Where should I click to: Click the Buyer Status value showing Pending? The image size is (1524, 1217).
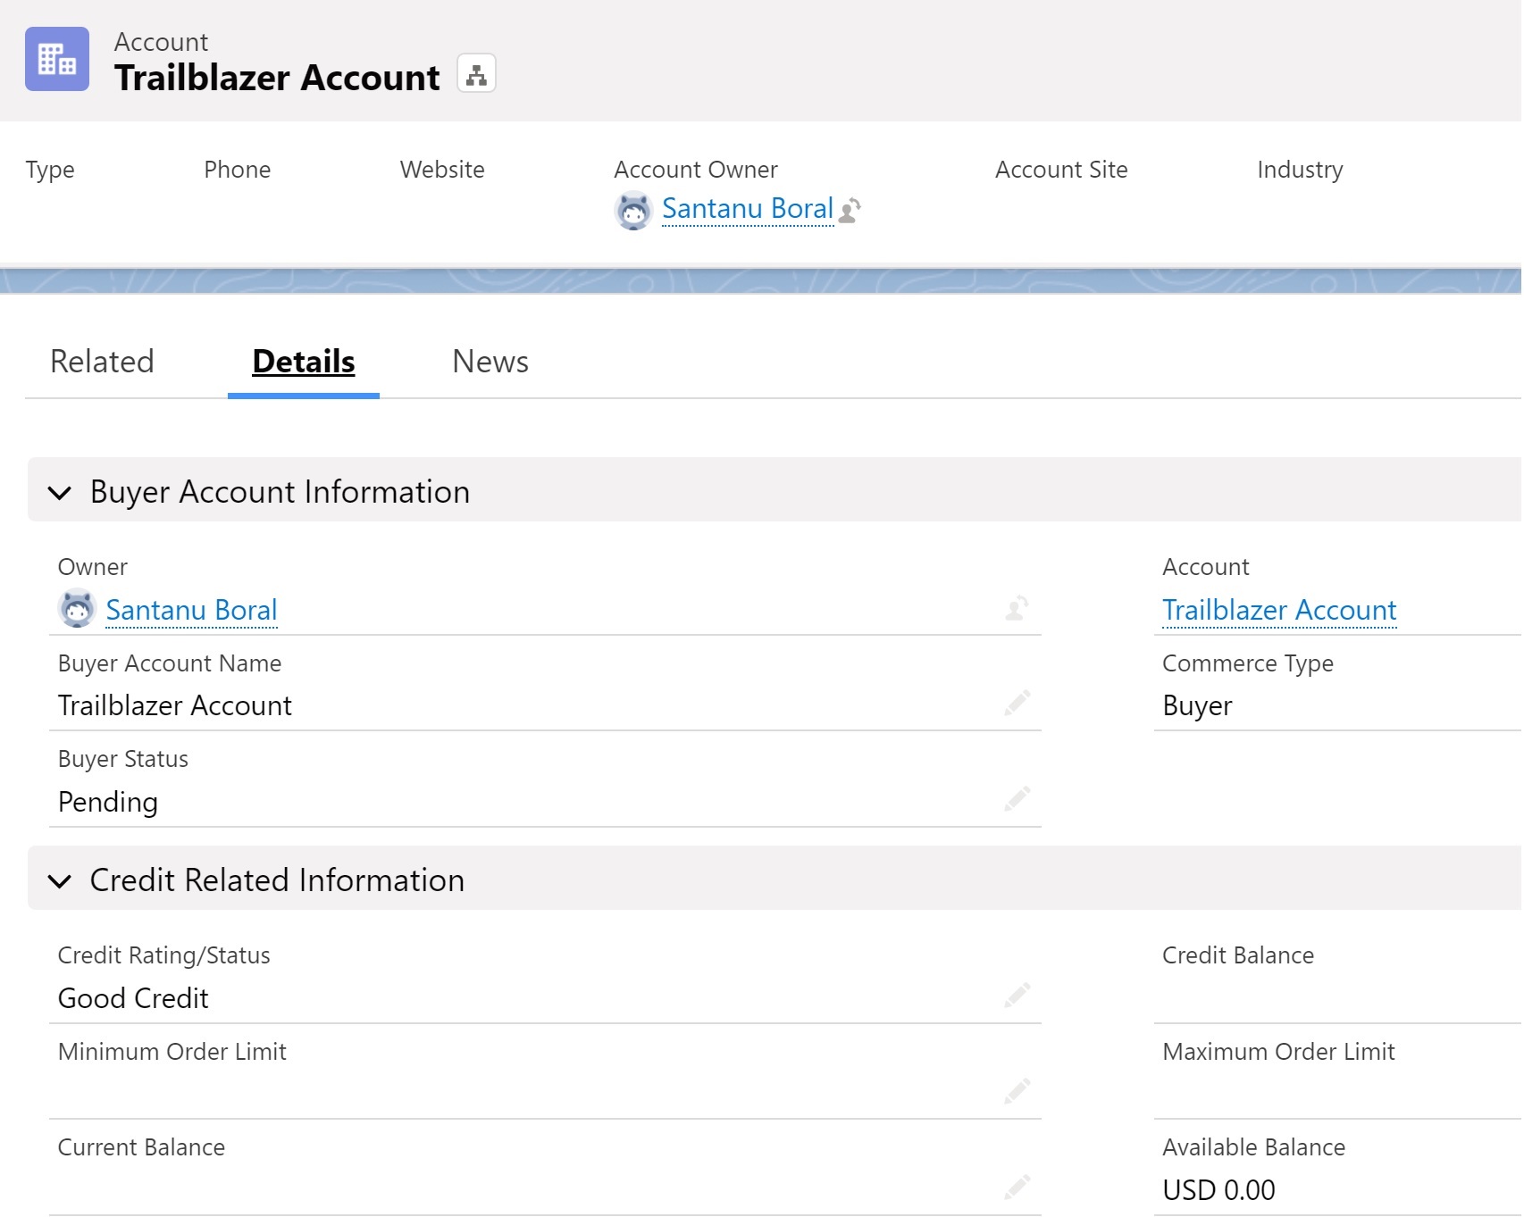(107, 802)
